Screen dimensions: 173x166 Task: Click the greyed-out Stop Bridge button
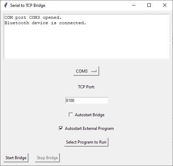pyautogui.click(x=48, y=158)
